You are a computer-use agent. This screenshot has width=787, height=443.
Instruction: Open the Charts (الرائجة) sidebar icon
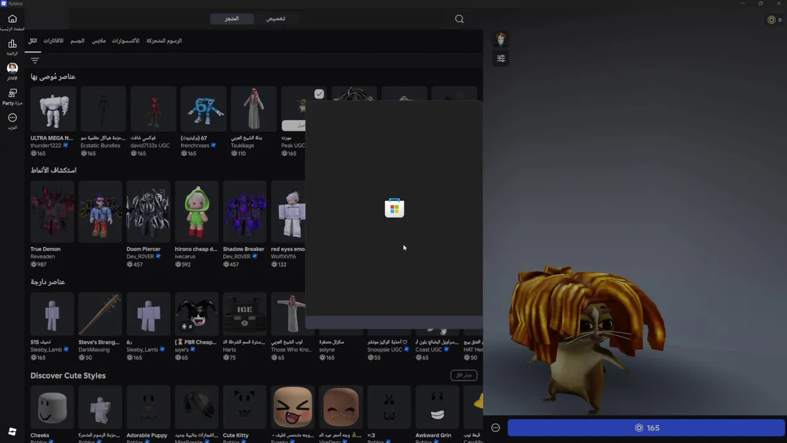coord(12,44)
